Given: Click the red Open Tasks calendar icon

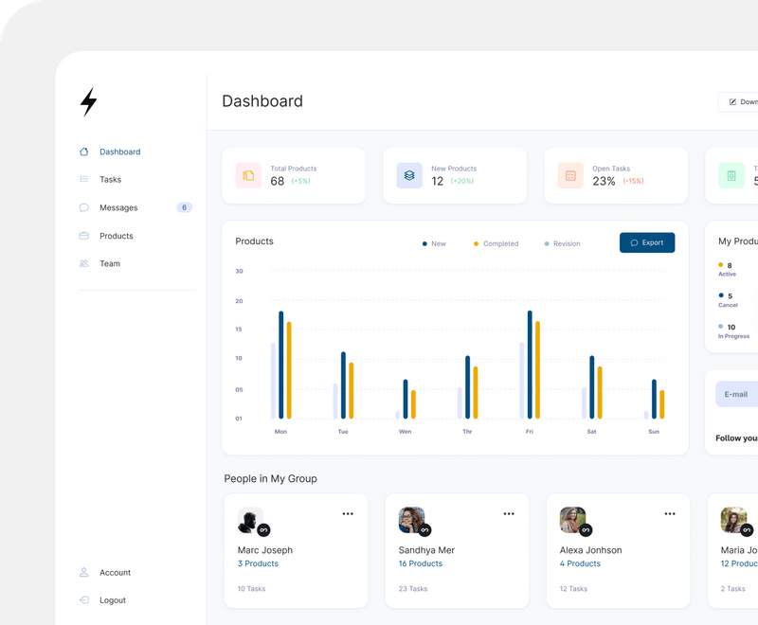Looking at the screenshot, I should click(x=569, y=175).
